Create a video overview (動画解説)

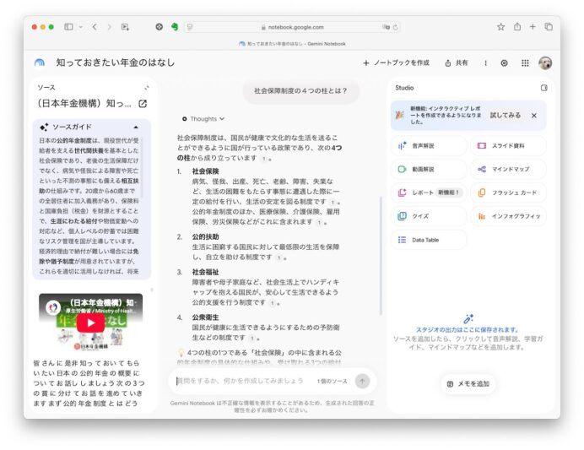point(429,170)
